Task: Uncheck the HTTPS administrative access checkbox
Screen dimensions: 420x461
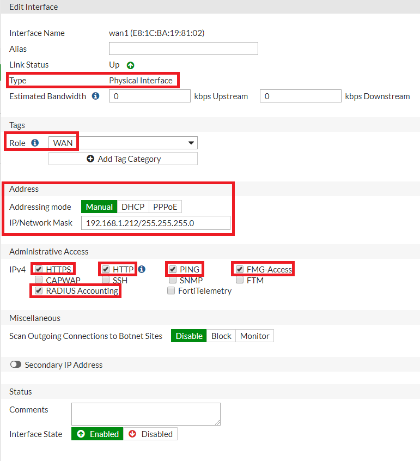Action: pyautogui.click(x=38, y=269)
